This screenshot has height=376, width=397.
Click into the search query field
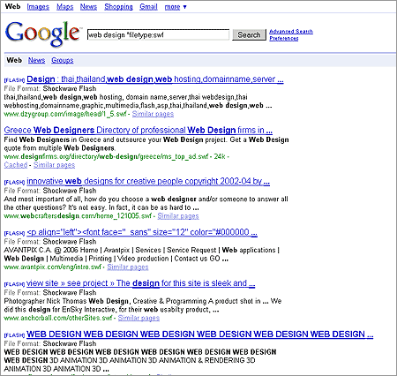(158, 34)
